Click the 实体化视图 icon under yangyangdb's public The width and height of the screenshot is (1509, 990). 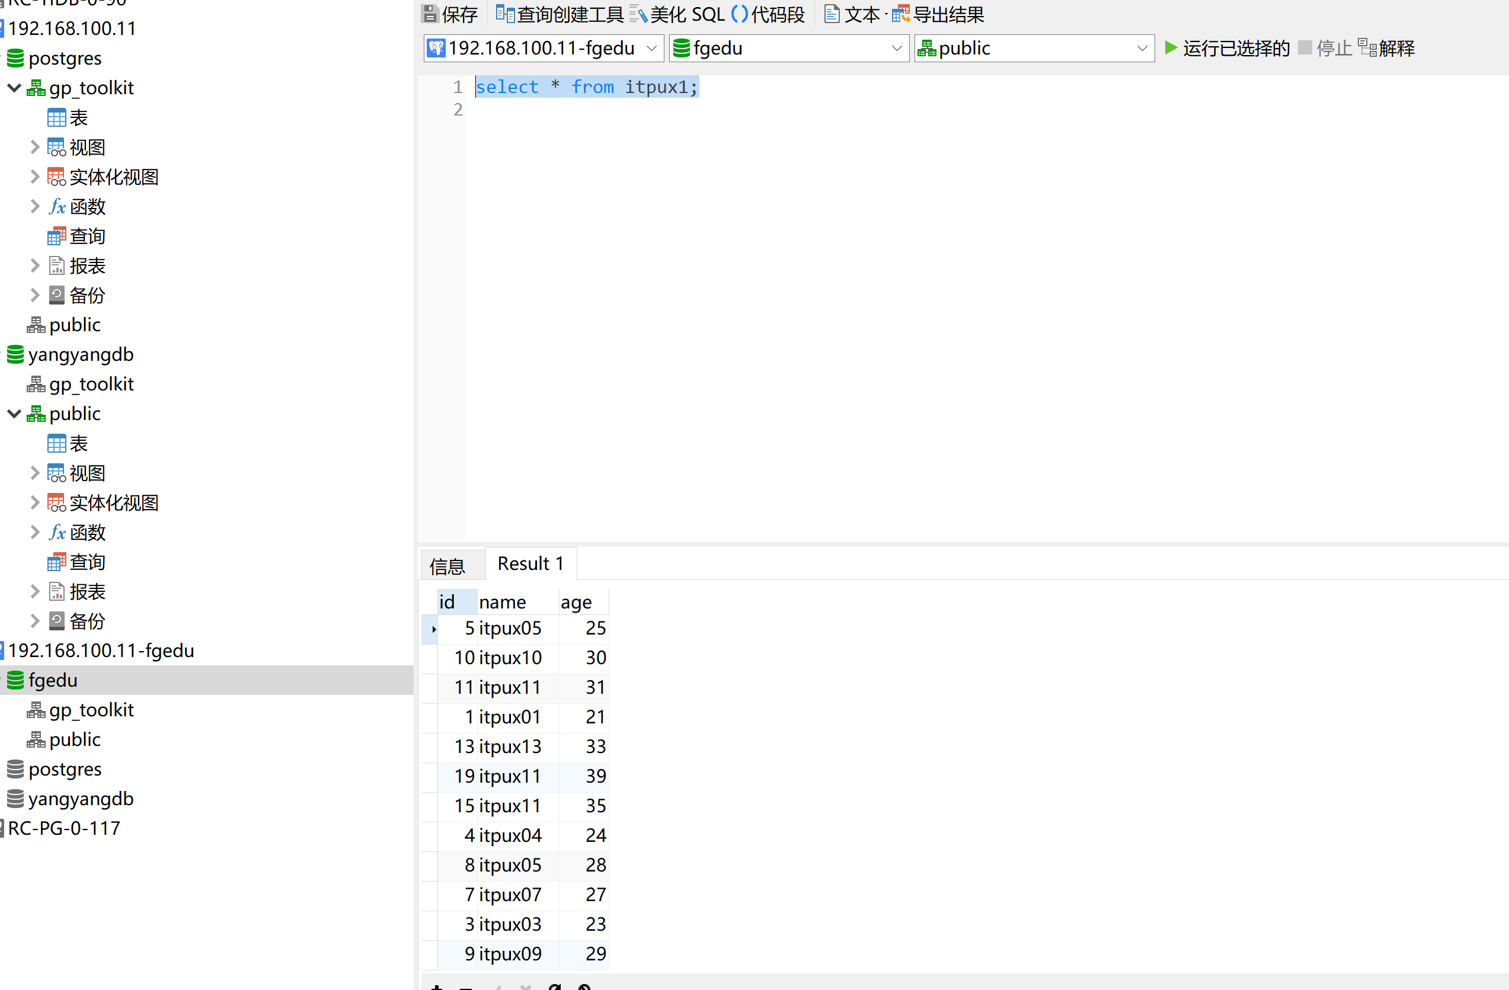[56, 502]
